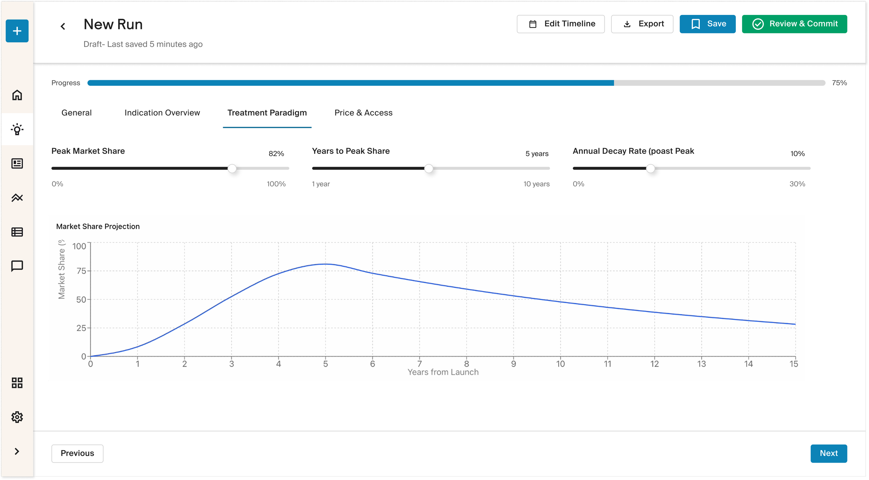Switch to the General tab
The image size is (869, 480).
click(x=76, y=113)
